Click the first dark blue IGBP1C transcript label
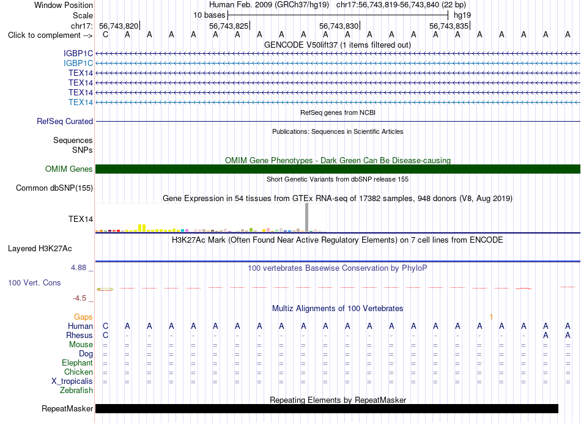 click(78, 53)
